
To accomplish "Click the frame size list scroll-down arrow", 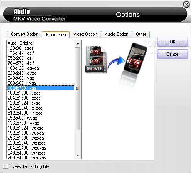I will pos(78,156).
